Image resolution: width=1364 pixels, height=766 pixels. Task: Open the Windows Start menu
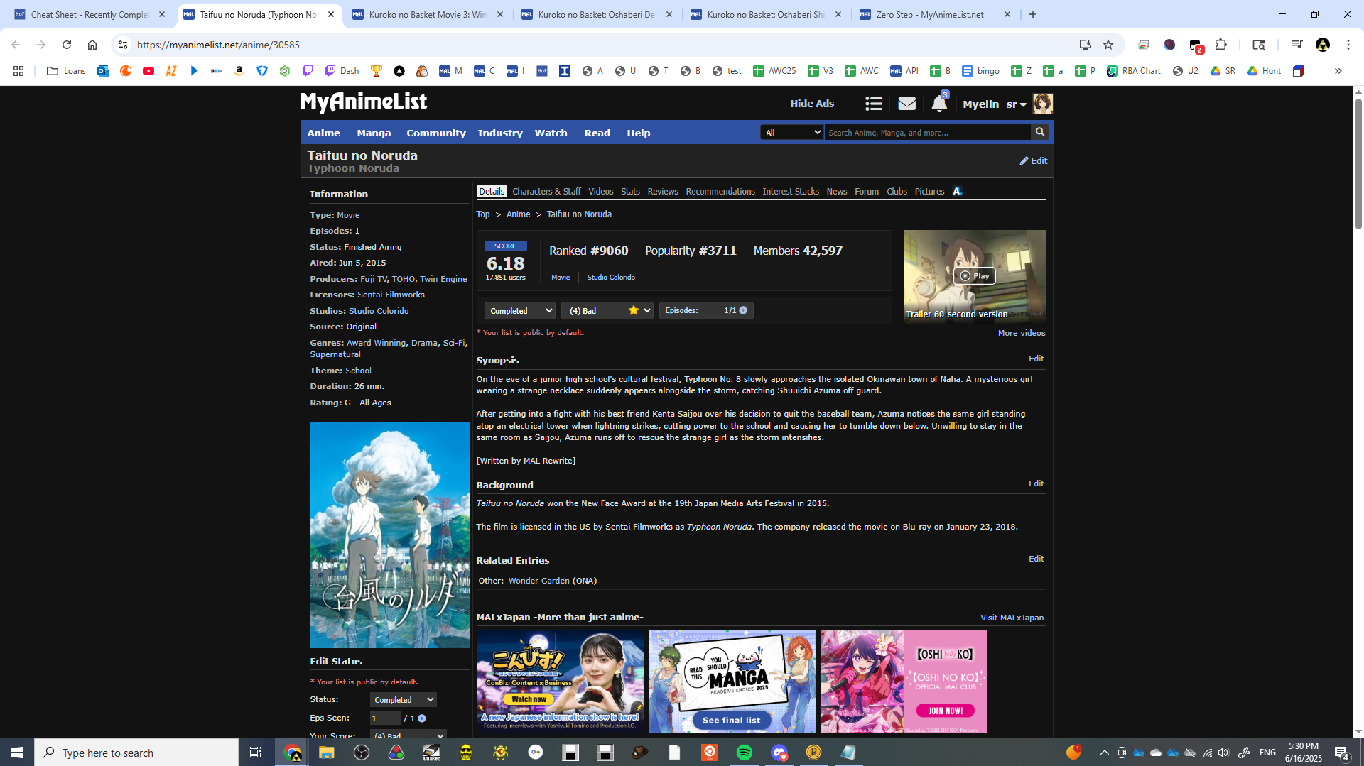[17, 753]
